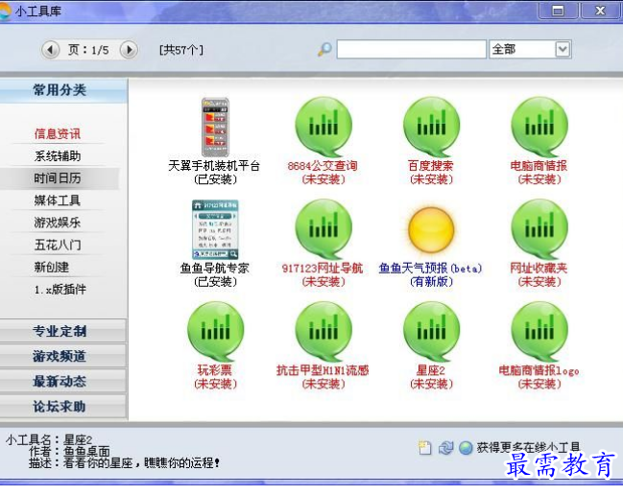Select the 星座2 widget icon
This screenshot has width=623, height=495.
click(x=431, y=332)
